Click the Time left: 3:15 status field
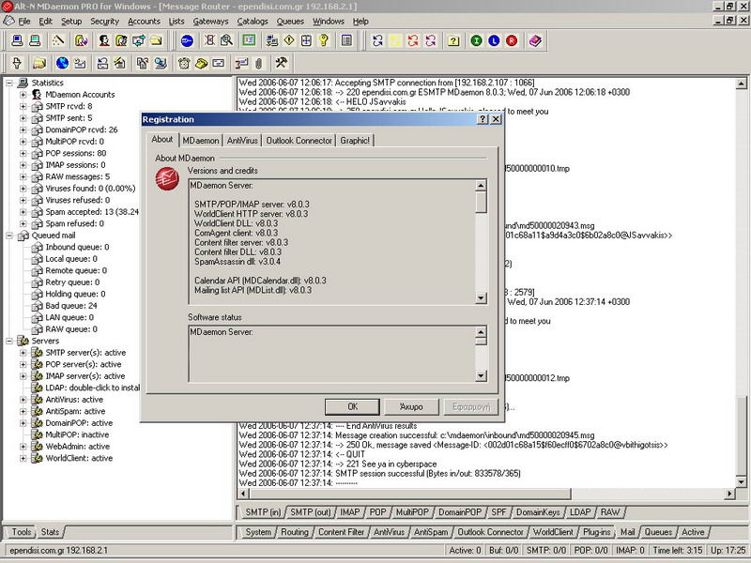The height and width of the screenshot is (563, 751). tap(677, 550)
